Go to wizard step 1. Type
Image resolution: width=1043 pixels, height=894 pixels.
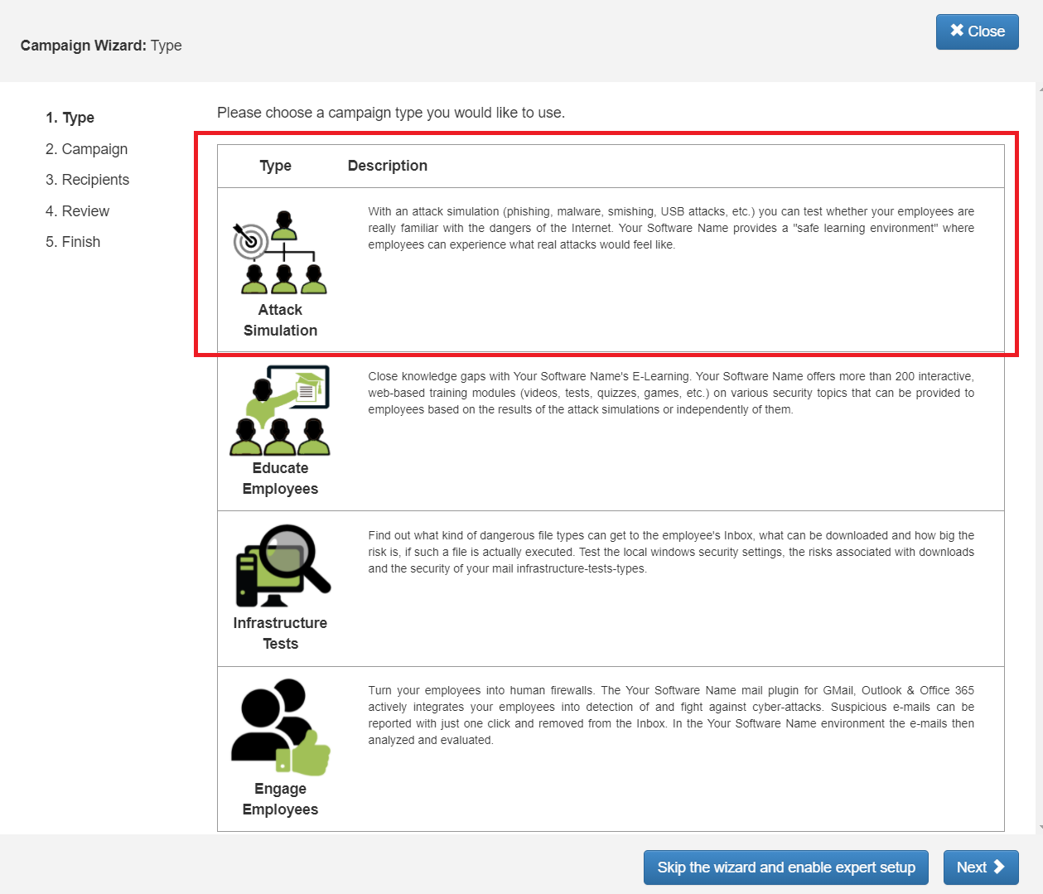pyautogui.click(x=70, y=118)
